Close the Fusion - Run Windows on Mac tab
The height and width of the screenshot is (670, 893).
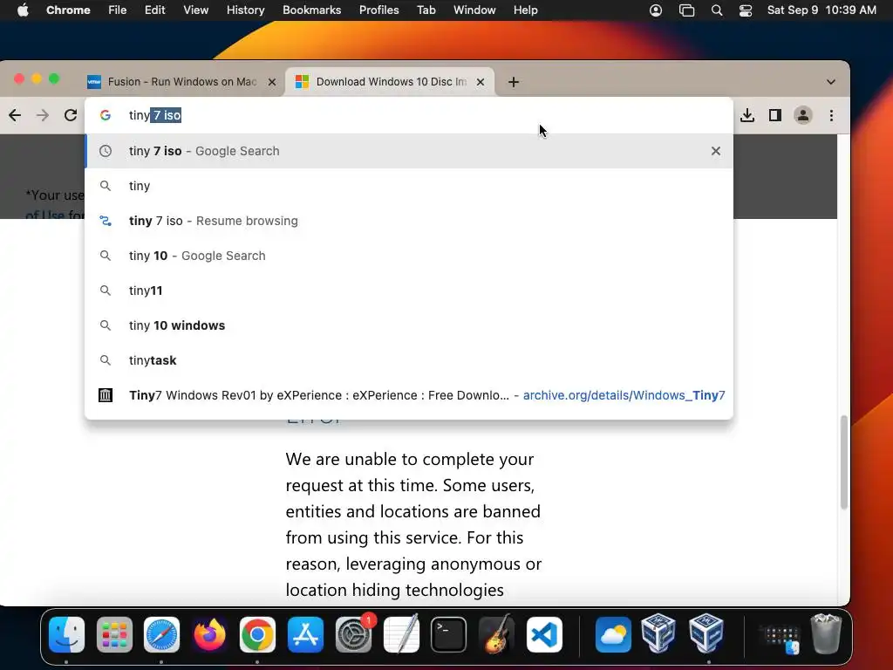tap(272, 82)
